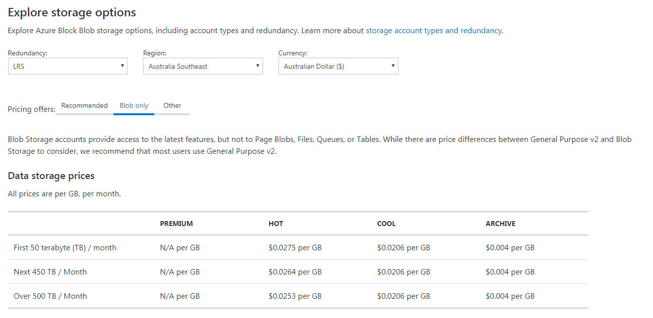Switch to the Recommended pricing offers tab
653x318 pixels.
tap(84, 106)
